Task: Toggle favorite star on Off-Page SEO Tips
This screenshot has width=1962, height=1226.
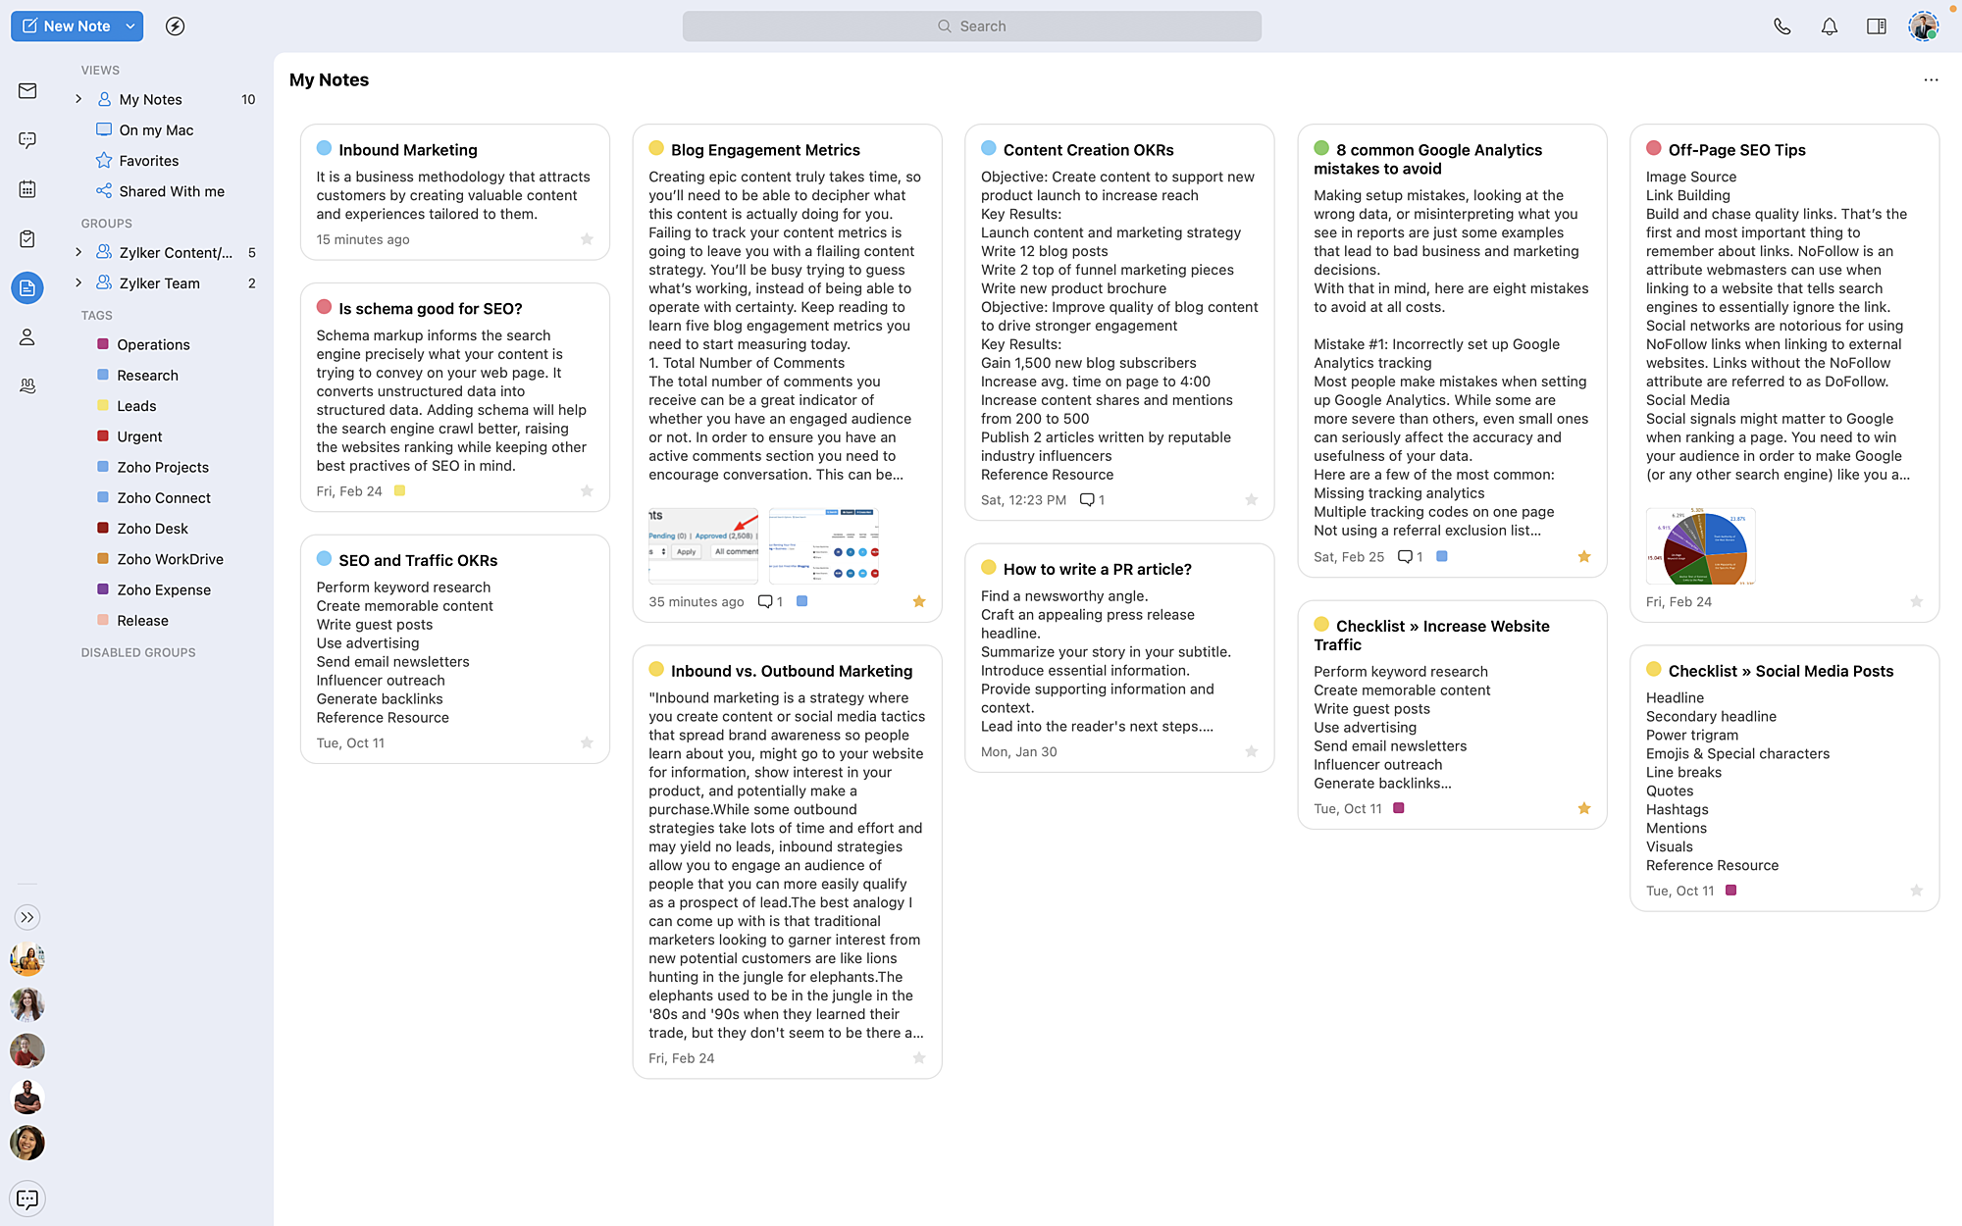Action: 1916,601
